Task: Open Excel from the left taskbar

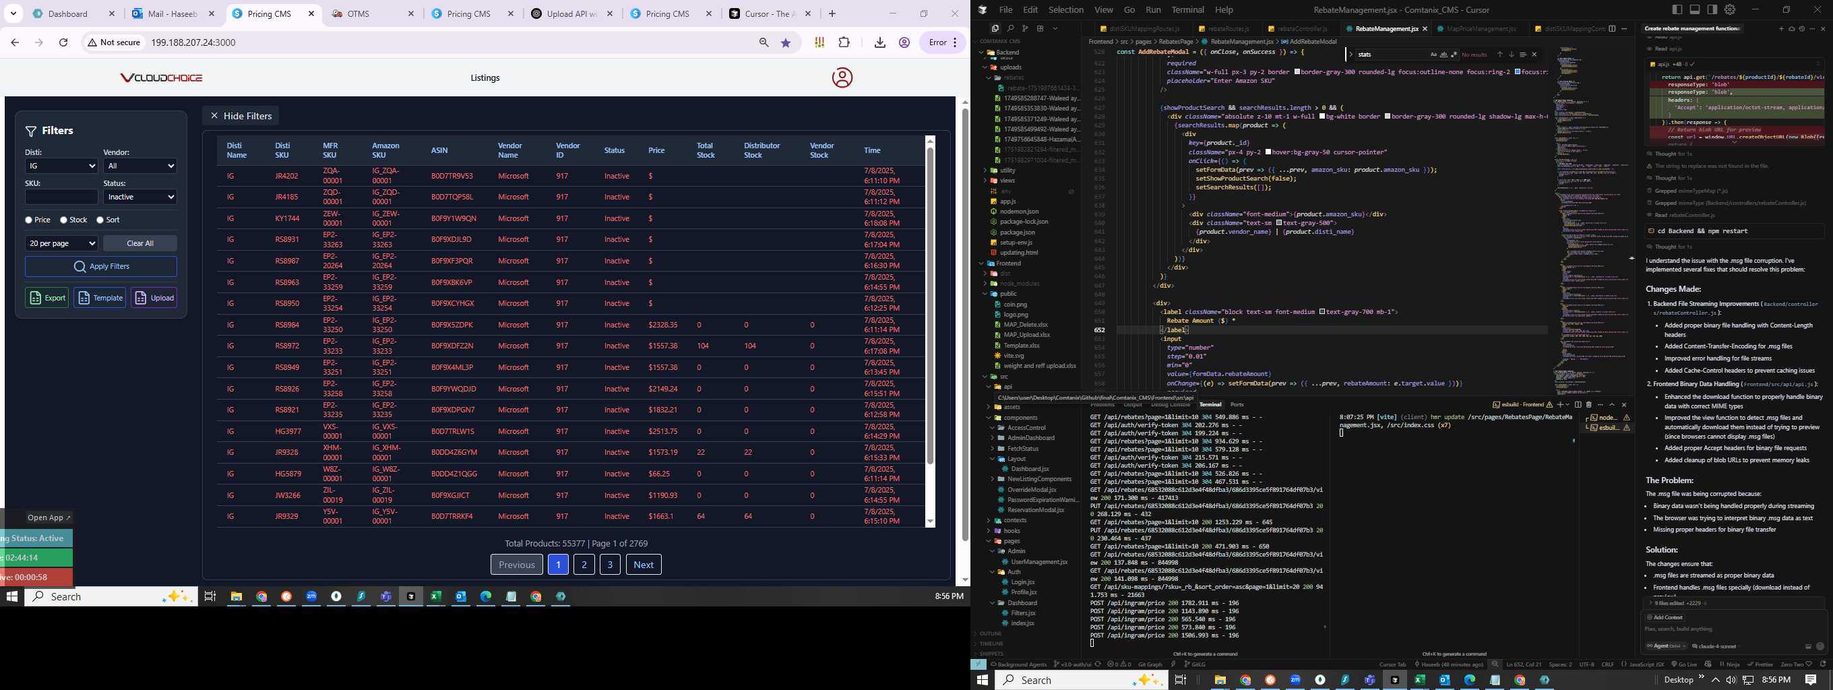Action: coord(435,596)
